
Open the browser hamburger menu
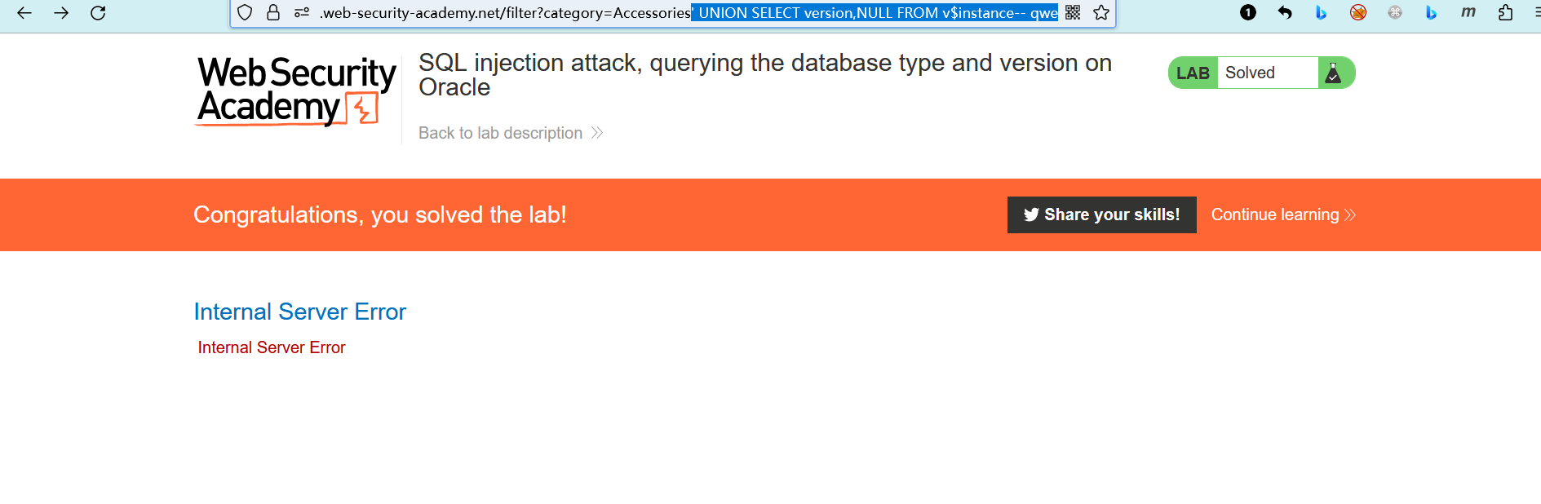pos(1536,12)
